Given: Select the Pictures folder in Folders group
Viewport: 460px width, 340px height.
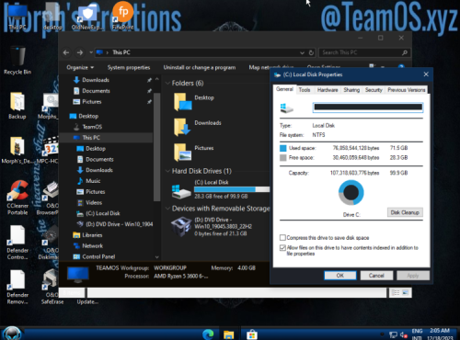Looking at the screenshot, I should [194, 152].
